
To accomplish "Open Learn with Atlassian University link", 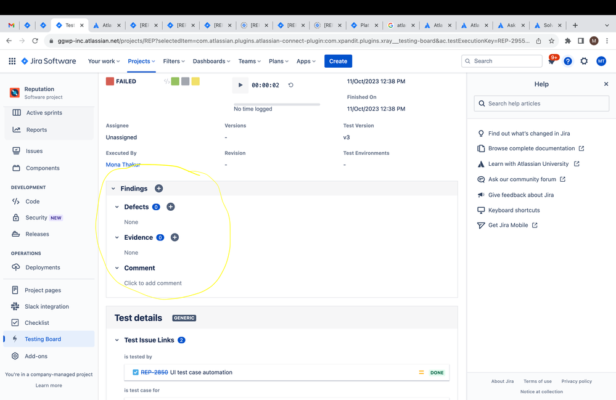I will click(x=528, y=164).
